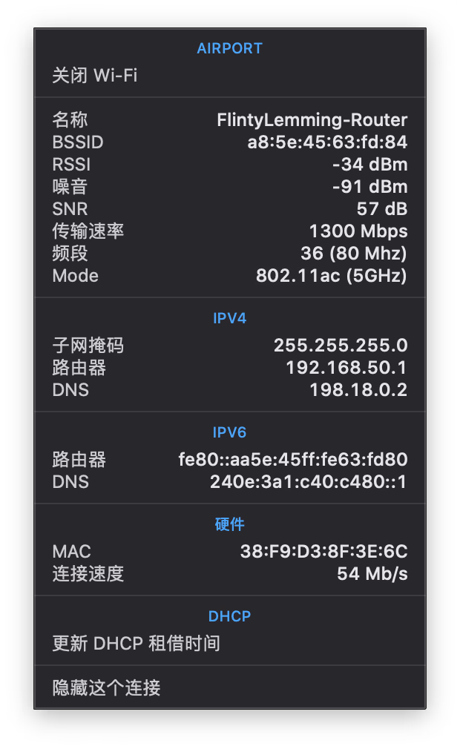Click the IPv6 路由器 fe80::aa5e row
This screenshot has height=749, width=460.
pyautogui.click(x=230, y=460)
